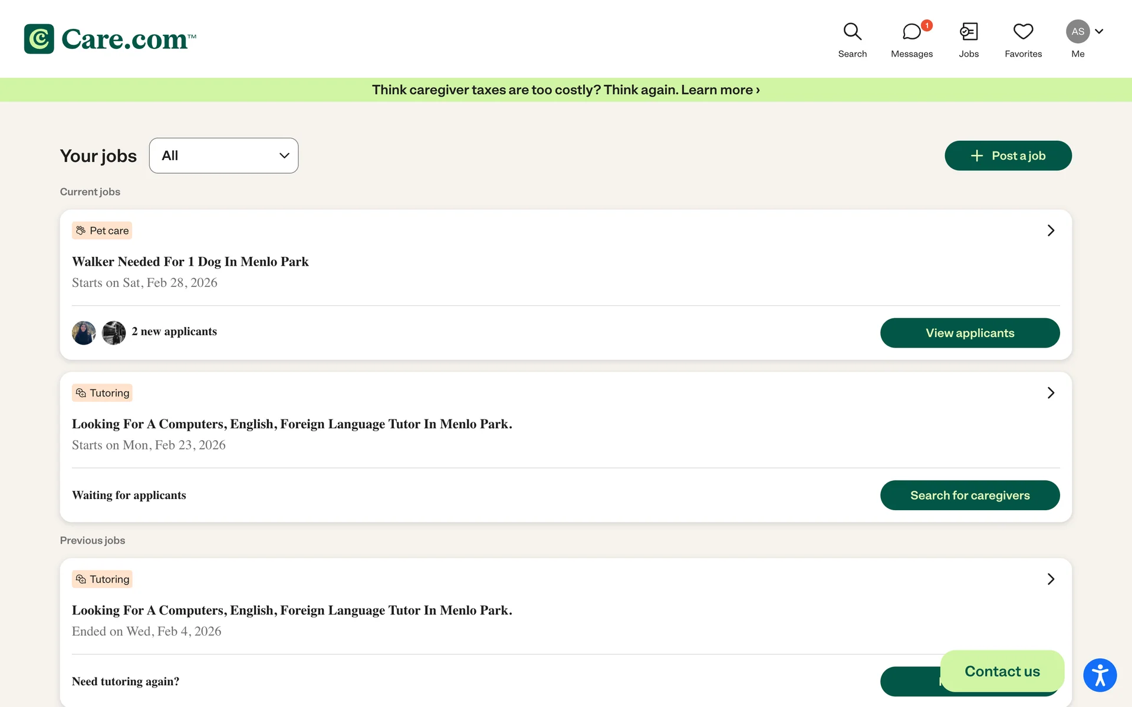Click first applicant's profile photo
1132x707 pixels.
(x=84, y=333)
